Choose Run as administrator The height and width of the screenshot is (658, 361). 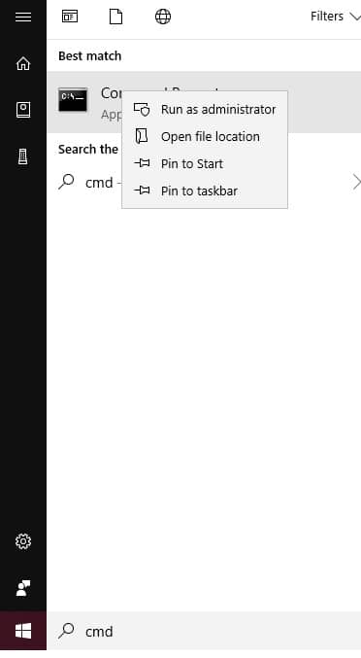point(205,110)
